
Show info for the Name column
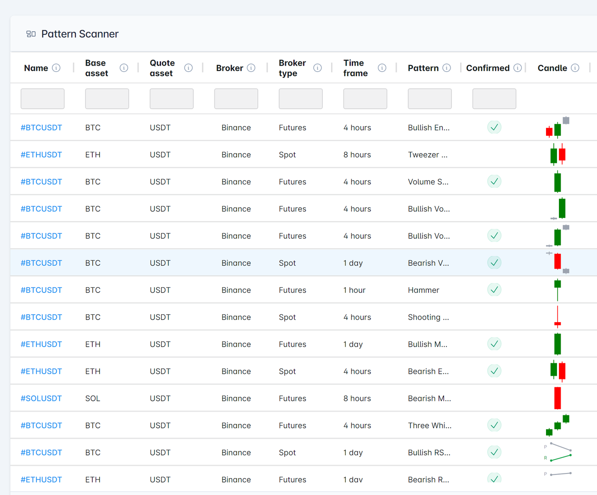56,68
